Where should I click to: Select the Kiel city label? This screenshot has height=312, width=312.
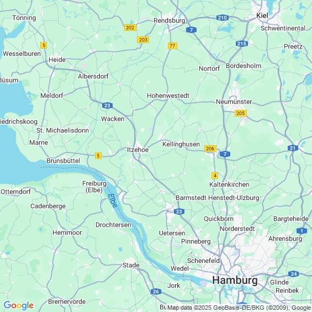(262, 15)
